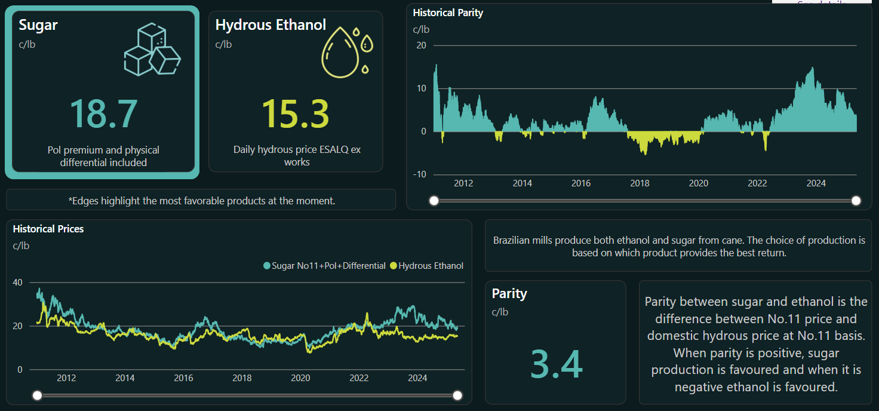Click the 2022 x-axis label in Historical Prices
The image size is (879, 411).
[359, 378]
